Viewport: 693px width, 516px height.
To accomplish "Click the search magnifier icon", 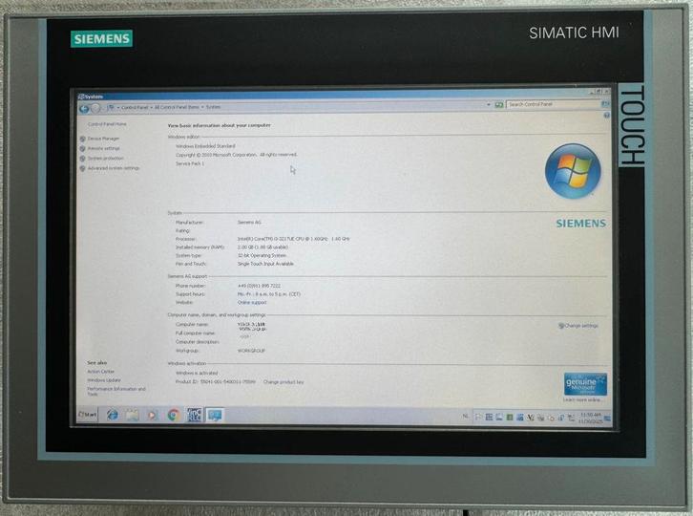I will [x=604, y=104].
